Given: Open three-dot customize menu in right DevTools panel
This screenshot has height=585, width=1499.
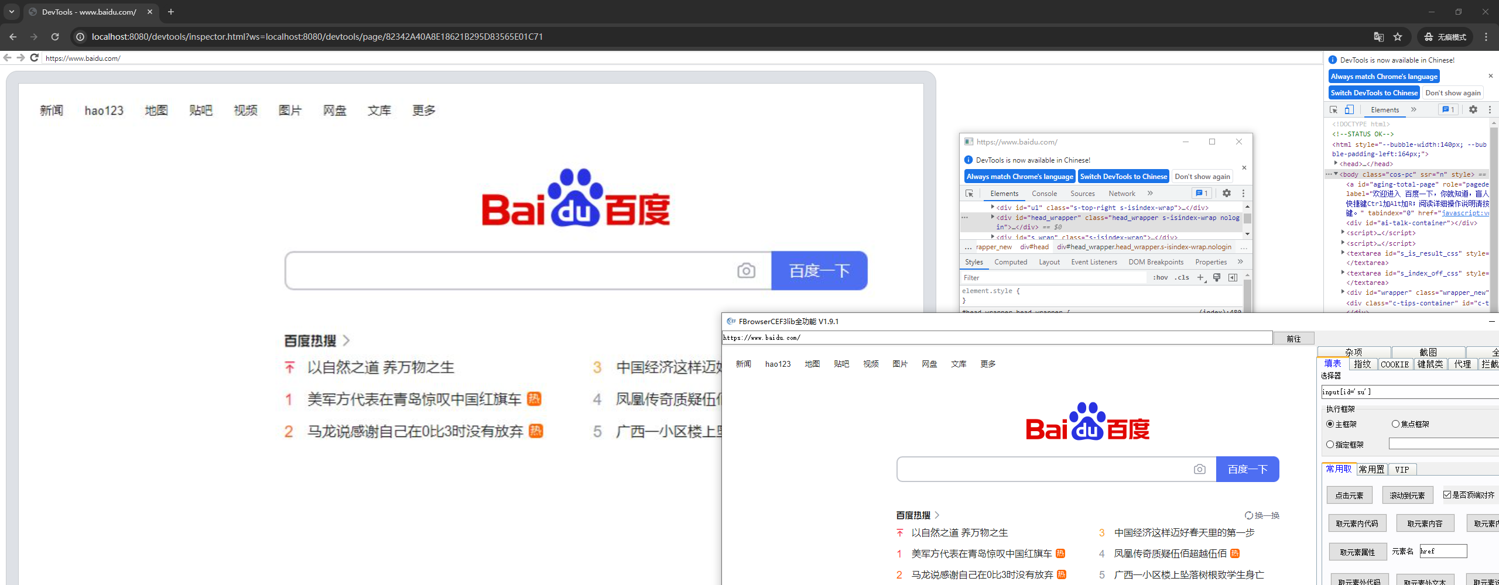Looking at the screenshot, I should click(x=1490, y=109).
